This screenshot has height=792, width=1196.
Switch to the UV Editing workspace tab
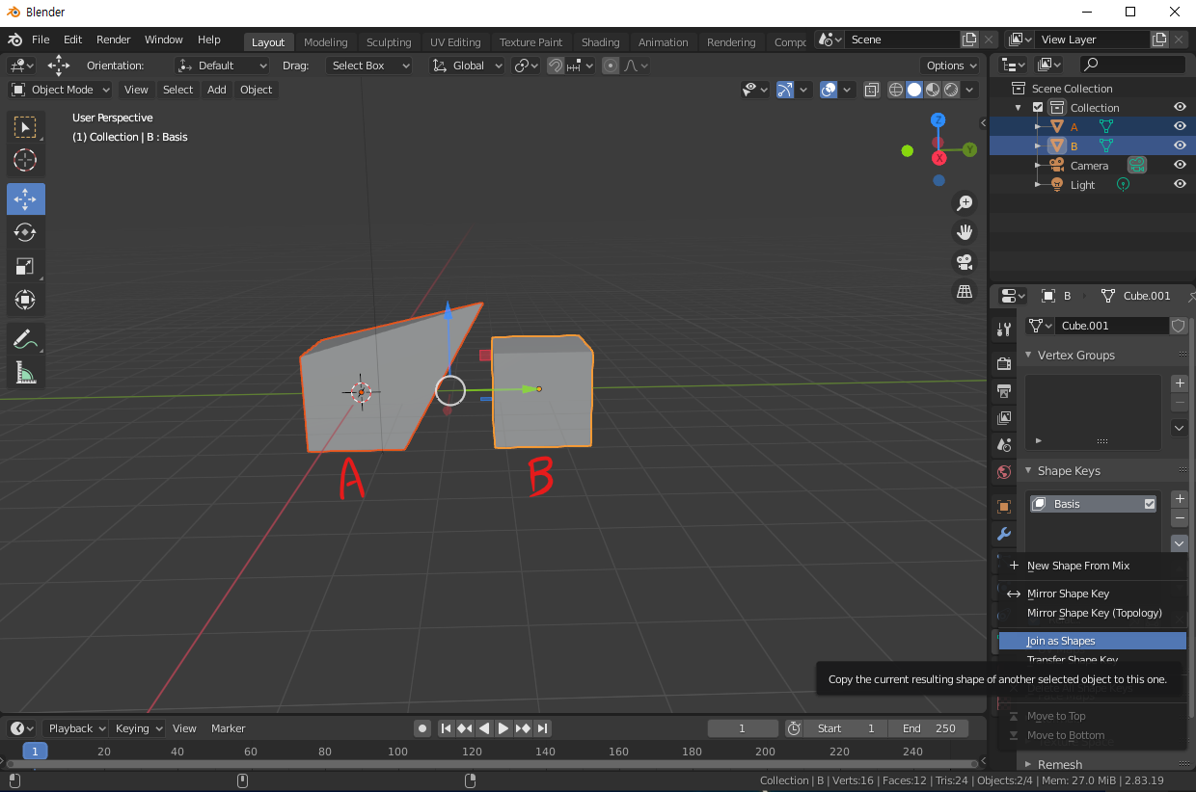(x=455, y=41)
